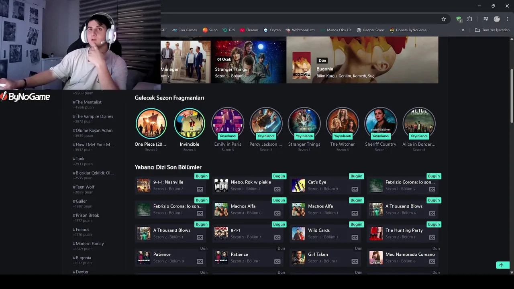Select #Güller in the trending list

[x=80, y=201]
